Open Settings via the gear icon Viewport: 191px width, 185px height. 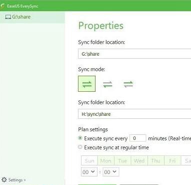(4, 180)
